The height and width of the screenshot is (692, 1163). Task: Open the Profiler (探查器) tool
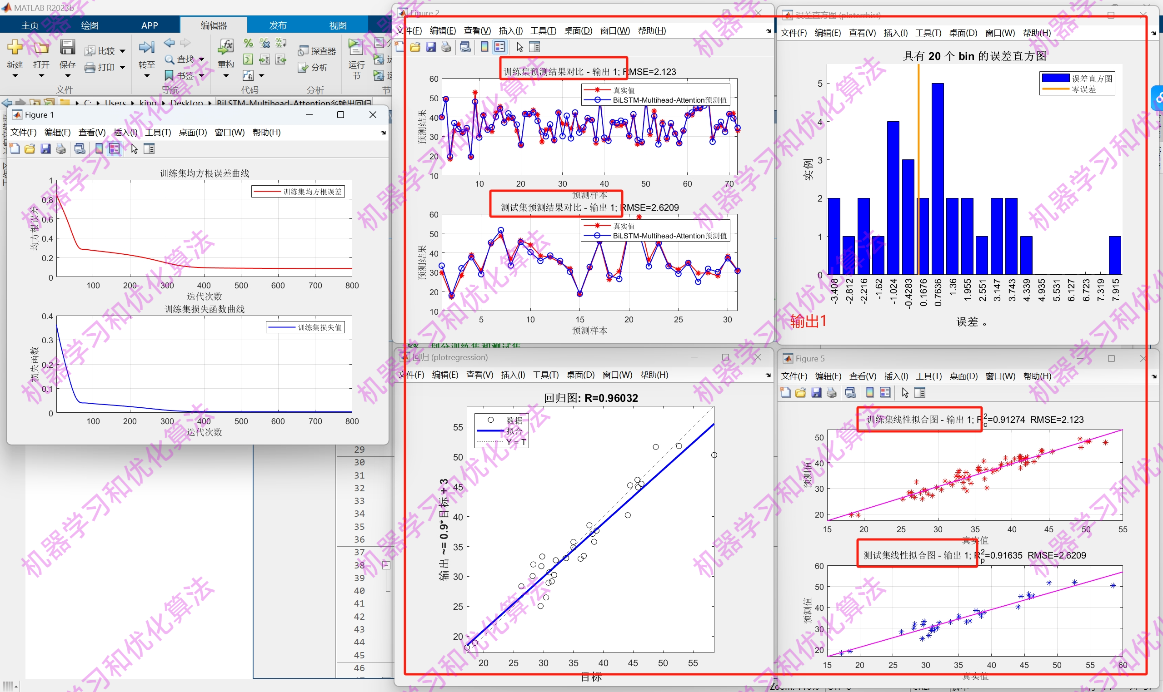(x=317, y=51)
